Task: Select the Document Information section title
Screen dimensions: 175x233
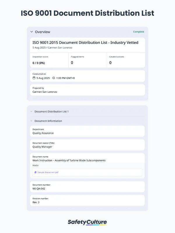Action: [x=48, y=121]
